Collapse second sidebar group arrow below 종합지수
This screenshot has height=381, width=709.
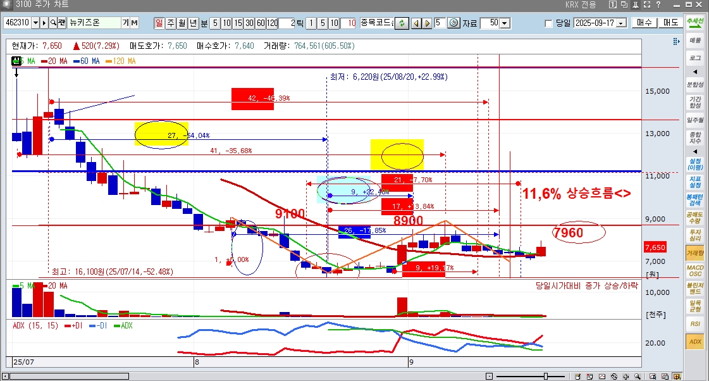[x=695, y=151]
